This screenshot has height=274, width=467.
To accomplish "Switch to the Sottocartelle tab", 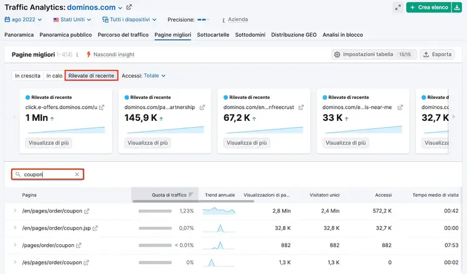I will [213, 35].
